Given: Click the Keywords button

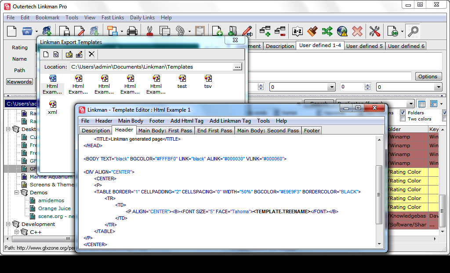Looking at the screenshot, I should point(19,81).
